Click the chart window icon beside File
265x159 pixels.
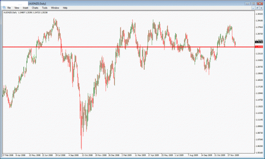pos(4,8)
